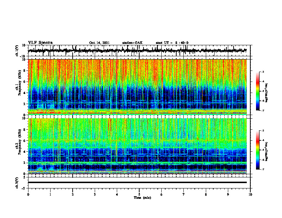Screen dimensions: 282x218
Task: Click the ch.1 spectrogram color bar
Action: pos(257,91)
